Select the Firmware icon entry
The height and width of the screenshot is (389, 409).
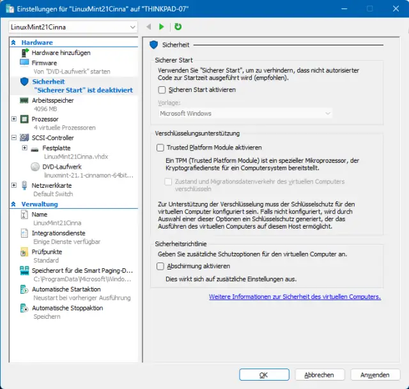pos(24,63)
